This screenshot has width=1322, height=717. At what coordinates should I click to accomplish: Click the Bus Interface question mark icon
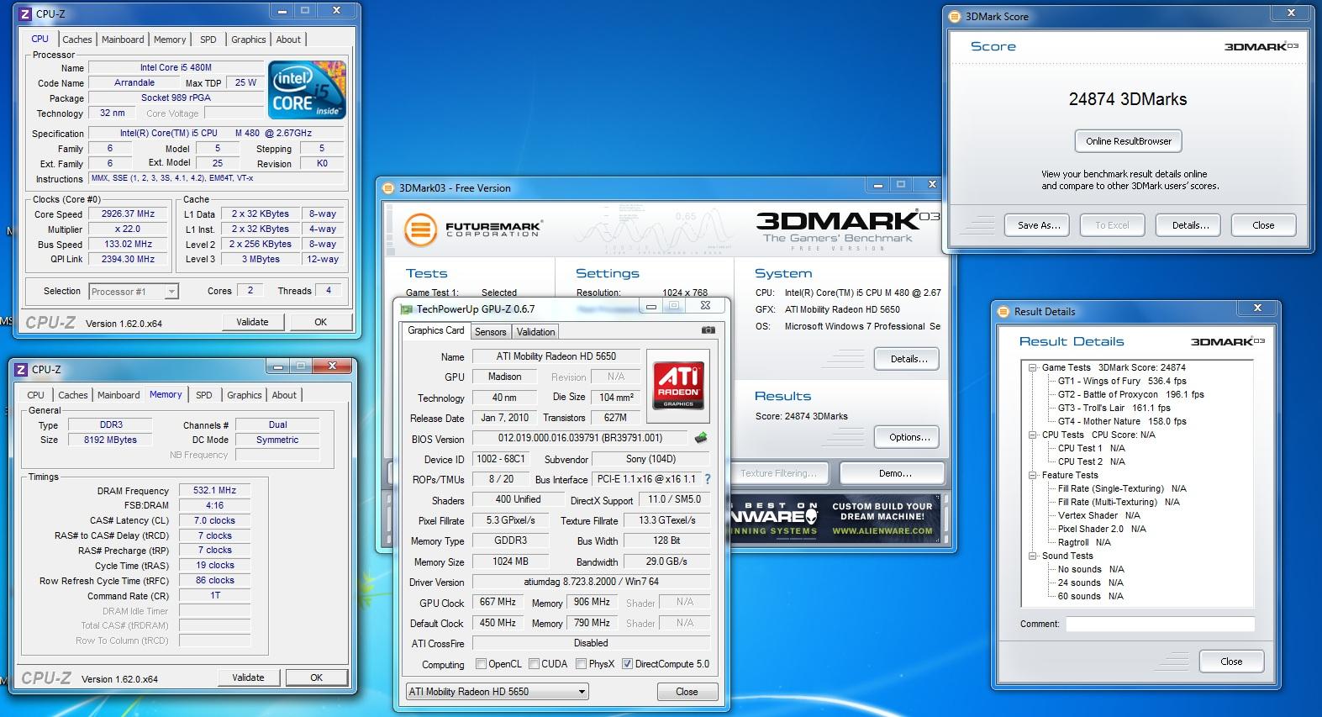707,479
